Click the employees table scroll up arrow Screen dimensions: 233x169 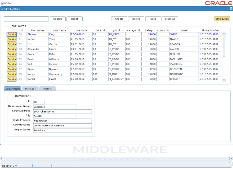[224, 34]
